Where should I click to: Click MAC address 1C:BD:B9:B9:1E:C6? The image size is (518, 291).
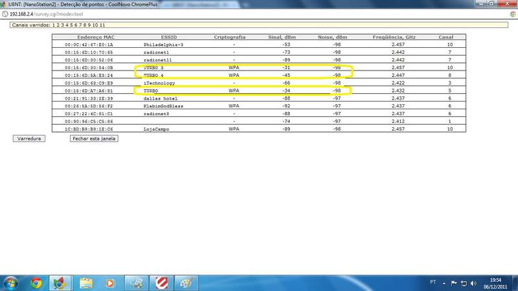pos(89,129)
